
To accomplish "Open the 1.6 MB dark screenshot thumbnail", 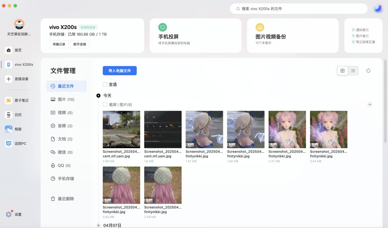I will [163, 129].
